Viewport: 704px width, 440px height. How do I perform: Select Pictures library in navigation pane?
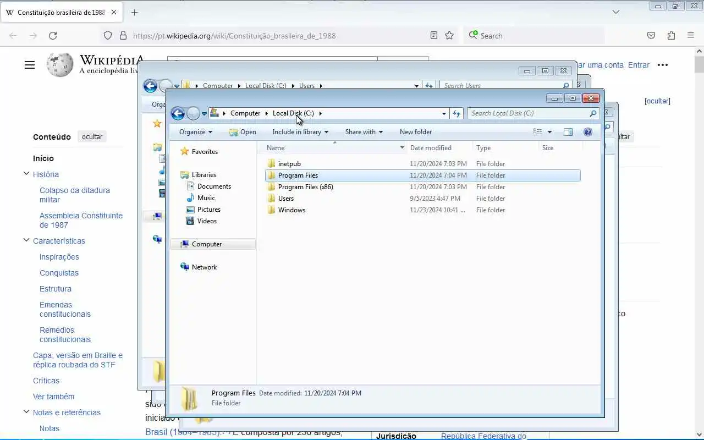209,210
